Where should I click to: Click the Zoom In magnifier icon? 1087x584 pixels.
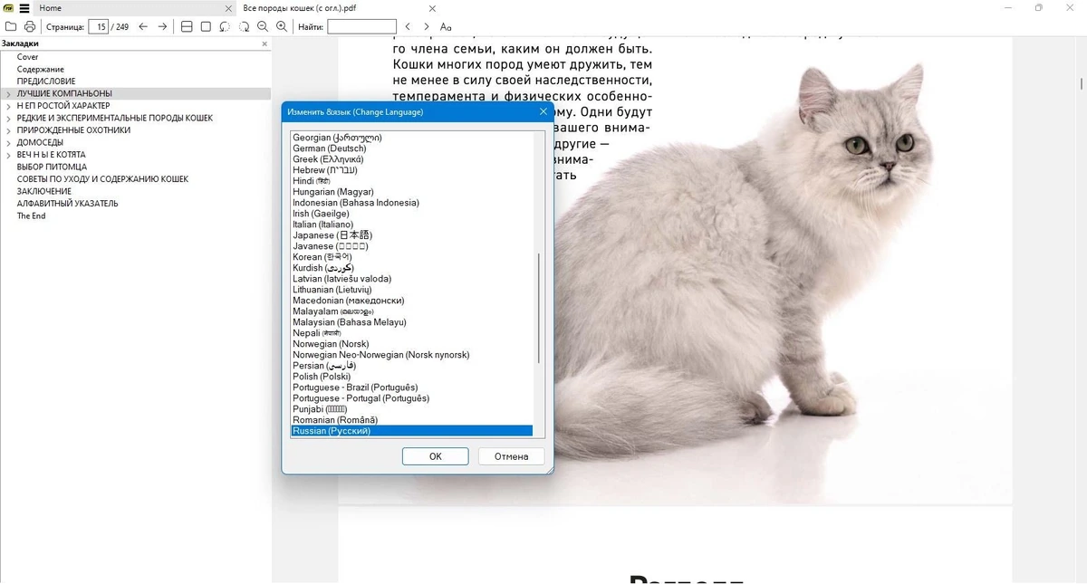[282, 26]
